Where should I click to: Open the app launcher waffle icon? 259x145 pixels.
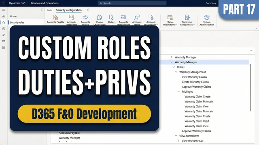point(4,3)
